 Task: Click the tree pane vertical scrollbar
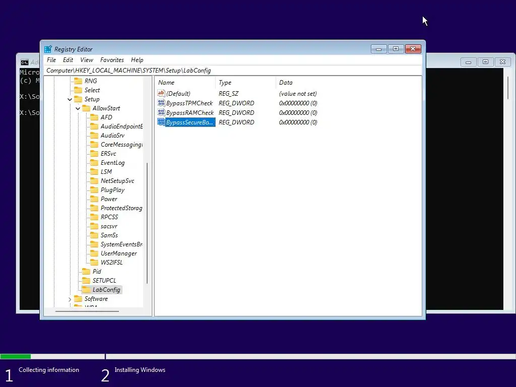(147, 223)
